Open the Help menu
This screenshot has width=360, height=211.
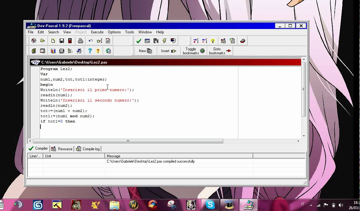[x=160, y=32]
